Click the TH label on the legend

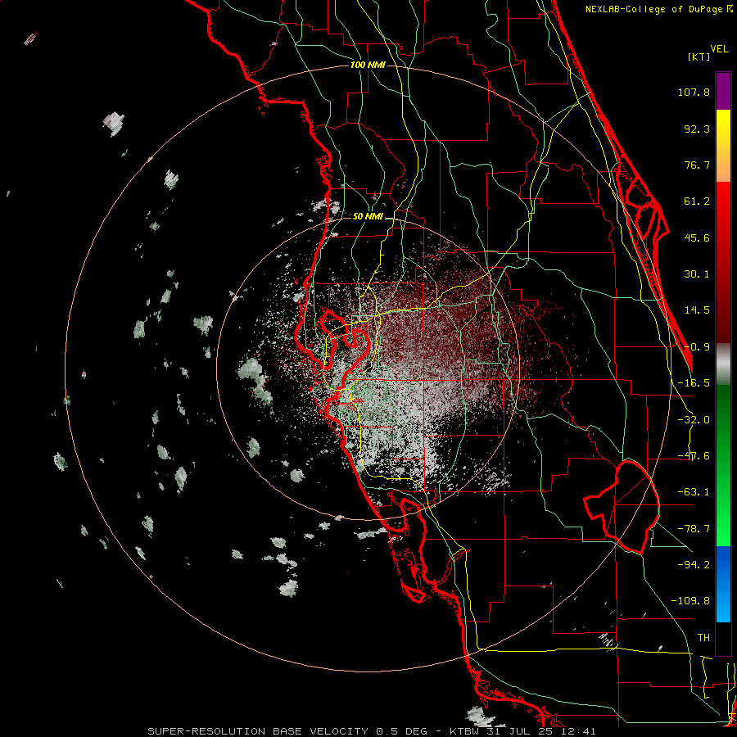(703, 638)
